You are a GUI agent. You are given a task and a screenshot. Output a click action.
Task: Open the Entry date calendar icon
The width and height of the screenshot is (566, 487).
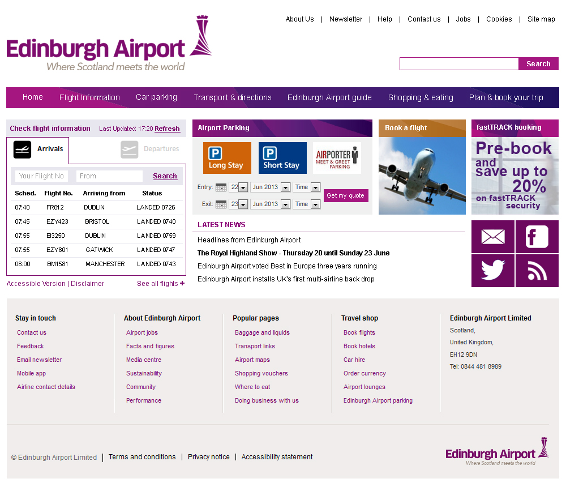pos(221,187)
